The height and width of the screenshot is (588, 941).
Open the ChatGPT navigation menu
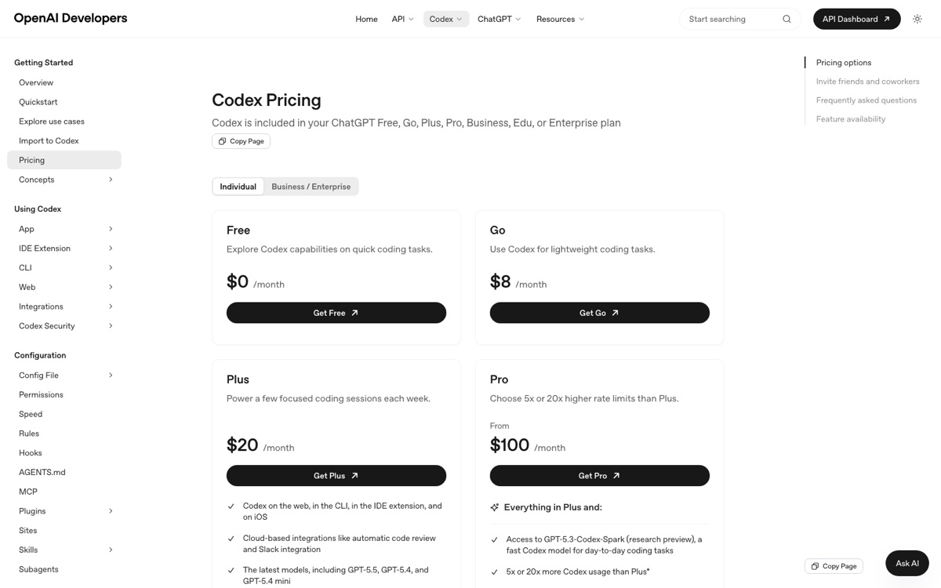(x=500, y=19)
